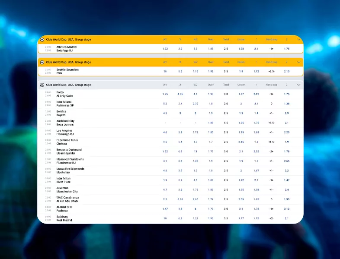Image resolution: width=340 pixels, height=259 pixels.
Task: Pick draw odds 3.9 in Atletico Madrid row
Action: (x=180, y=49)
